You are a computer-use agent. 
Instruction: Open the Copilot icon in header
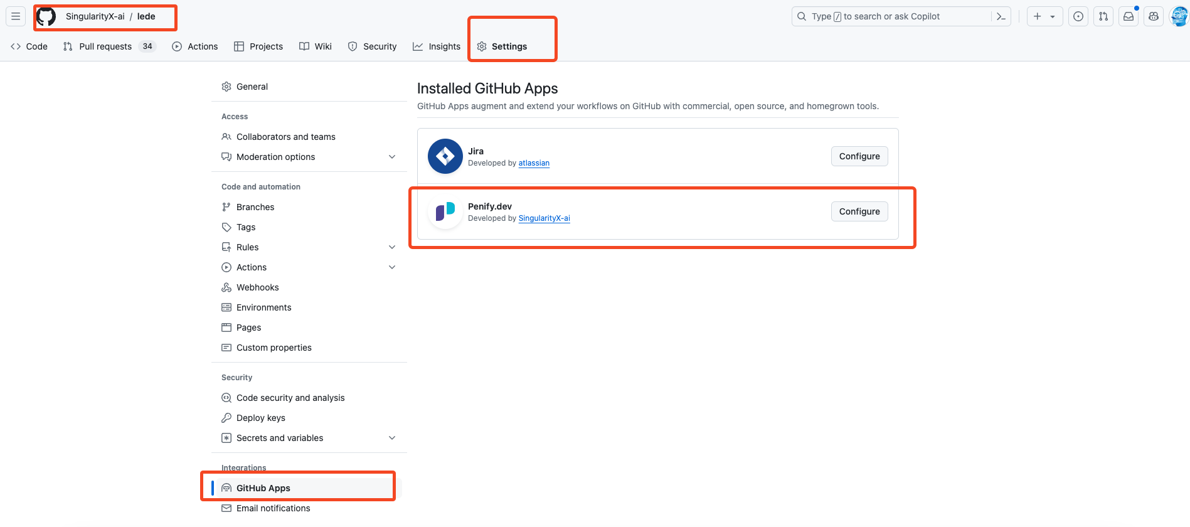[x=1153, y=16]
